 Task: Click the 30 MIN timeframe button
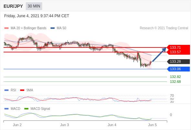tap(34, 6)
